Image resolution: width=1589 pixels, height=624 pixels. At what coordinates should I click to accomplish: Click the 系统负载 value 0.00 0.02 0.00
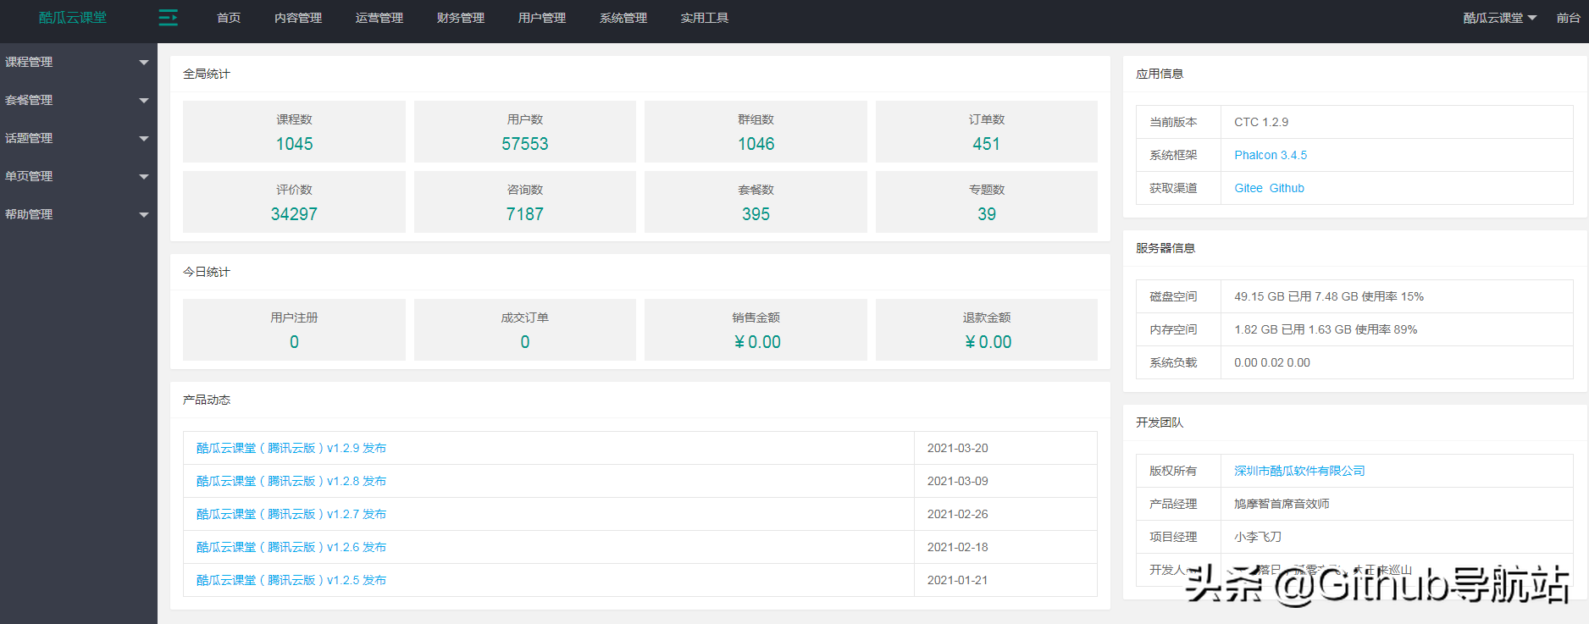point(1272,362)
